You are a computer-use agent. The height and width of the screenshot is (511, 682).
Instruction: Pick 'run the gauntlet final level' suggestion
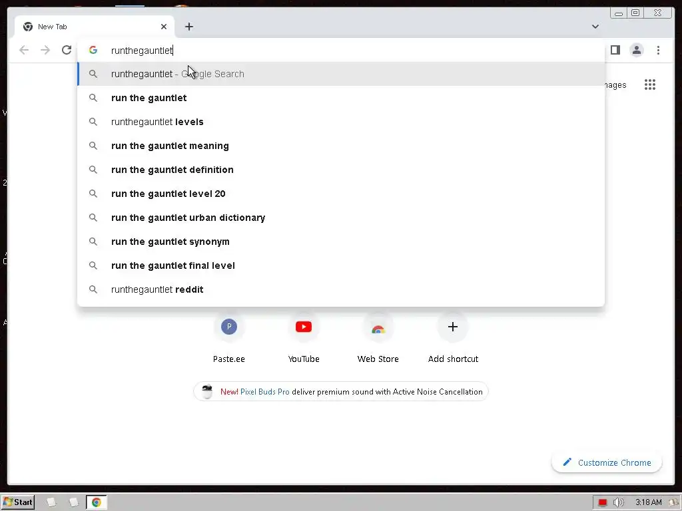pyautogui.click(x=341, y=265)
